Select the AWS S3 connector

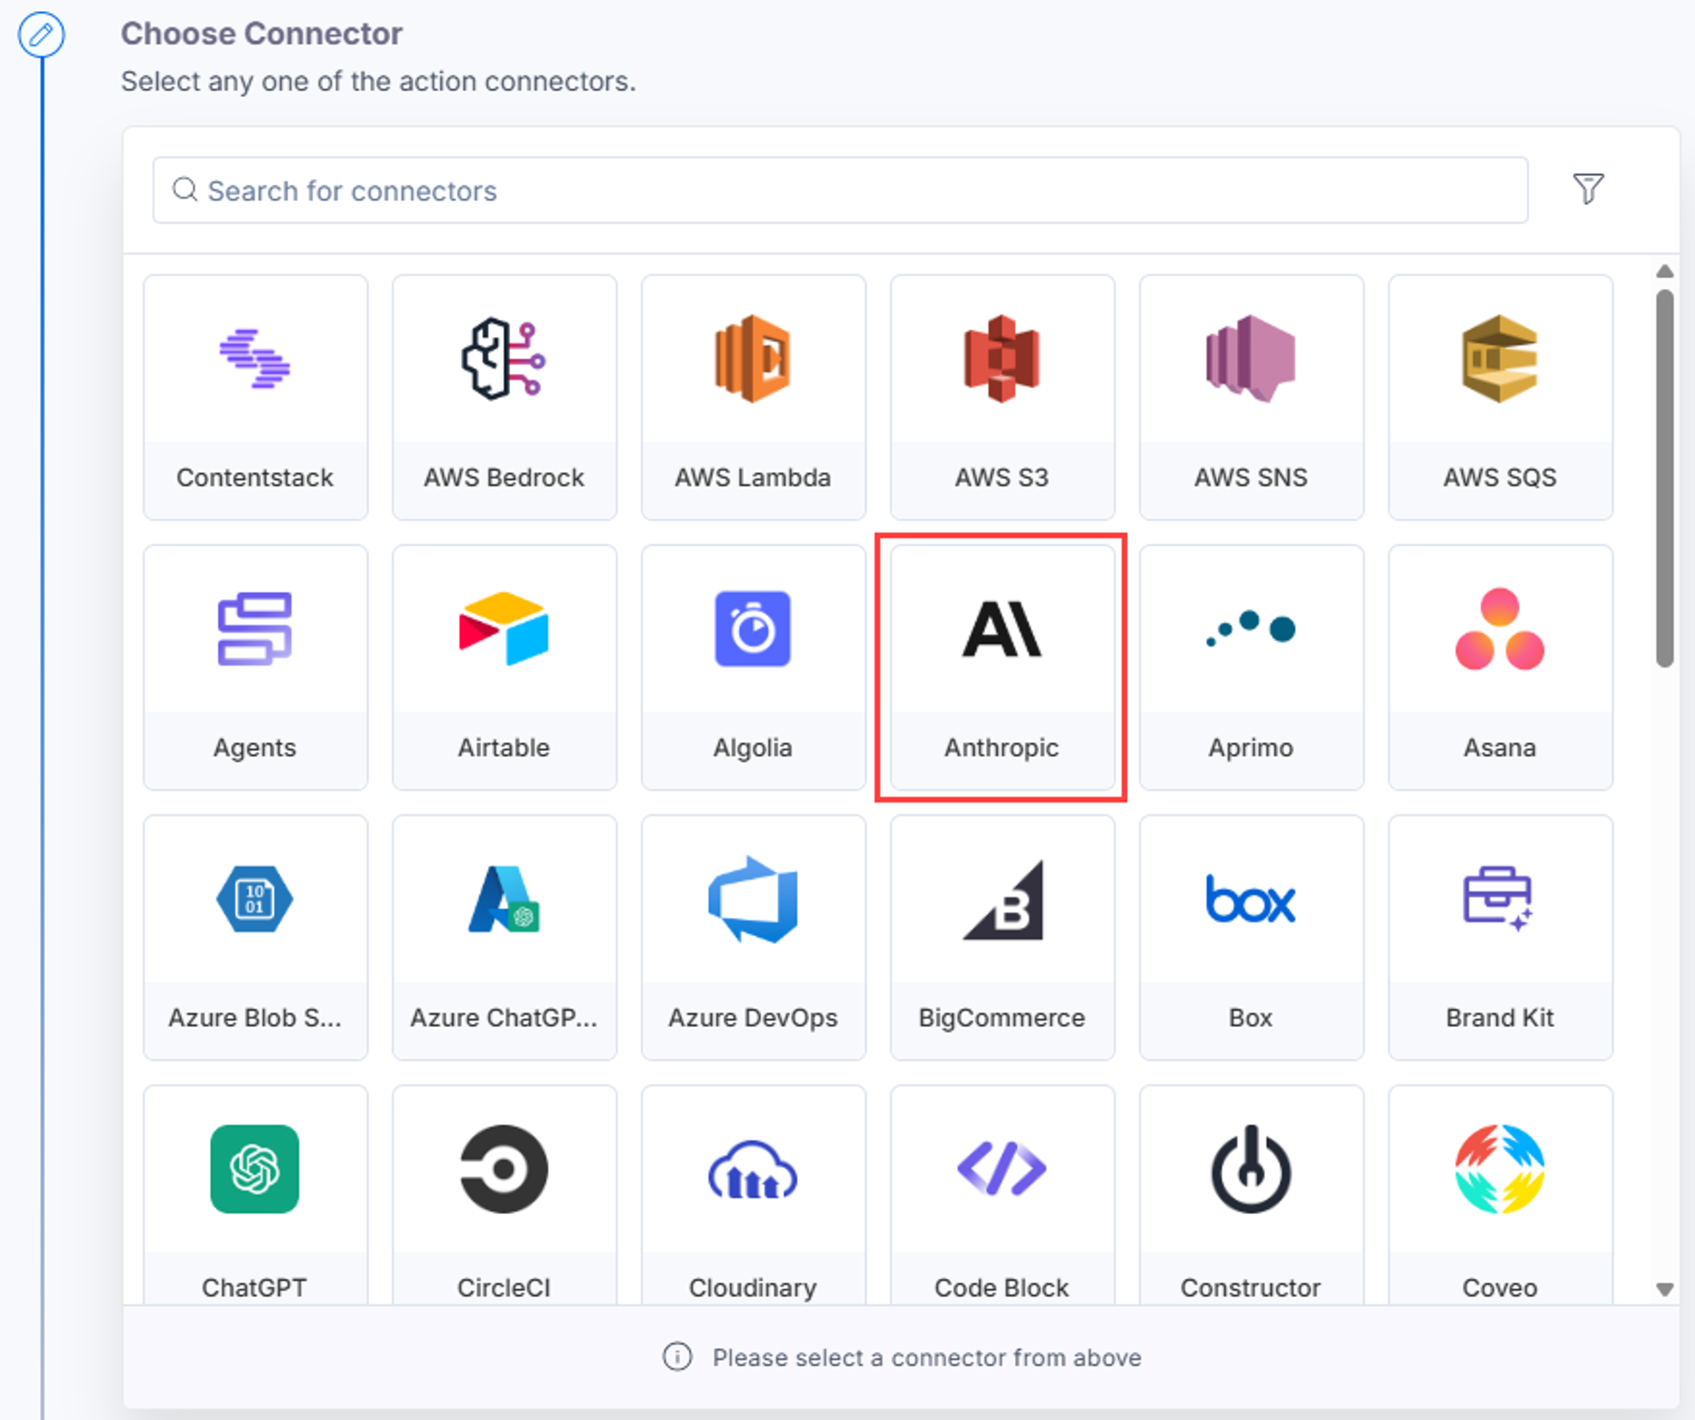coord(1002,397)
